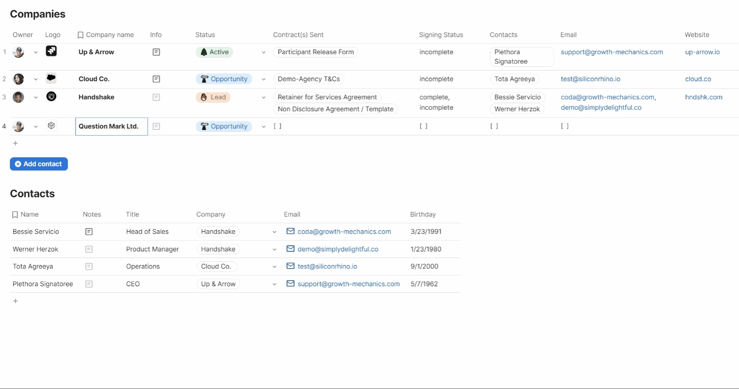Expand the owner dropdown for Up & Arrow
Image resolution: width=739 pixels, height=389 pixels.
36,53
